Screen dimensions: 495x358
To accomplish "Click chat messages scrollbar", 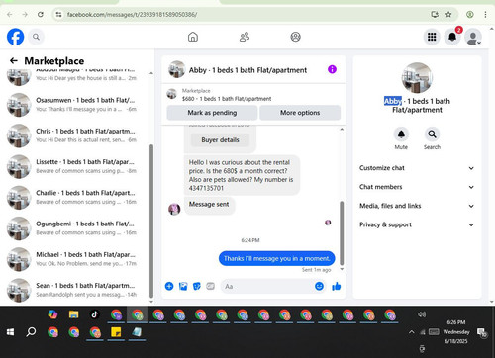I will point(342,232).
